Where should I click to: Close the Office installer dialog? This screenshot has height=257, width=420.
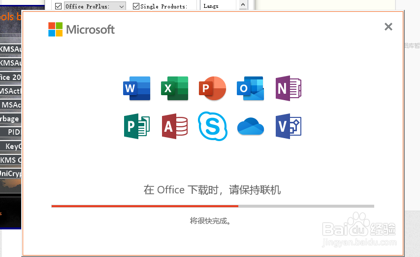pos(388,27)
